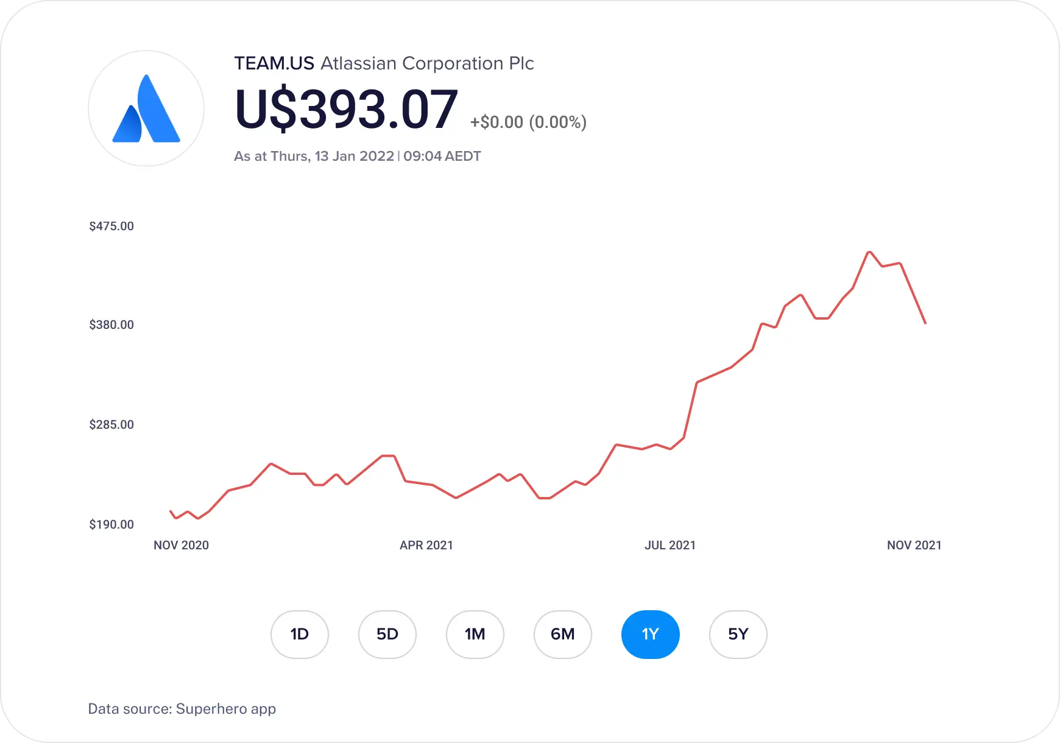This screenshot has height=743, width=1060.
Task: Choose the 1M time period
Action: pos(475,634)
